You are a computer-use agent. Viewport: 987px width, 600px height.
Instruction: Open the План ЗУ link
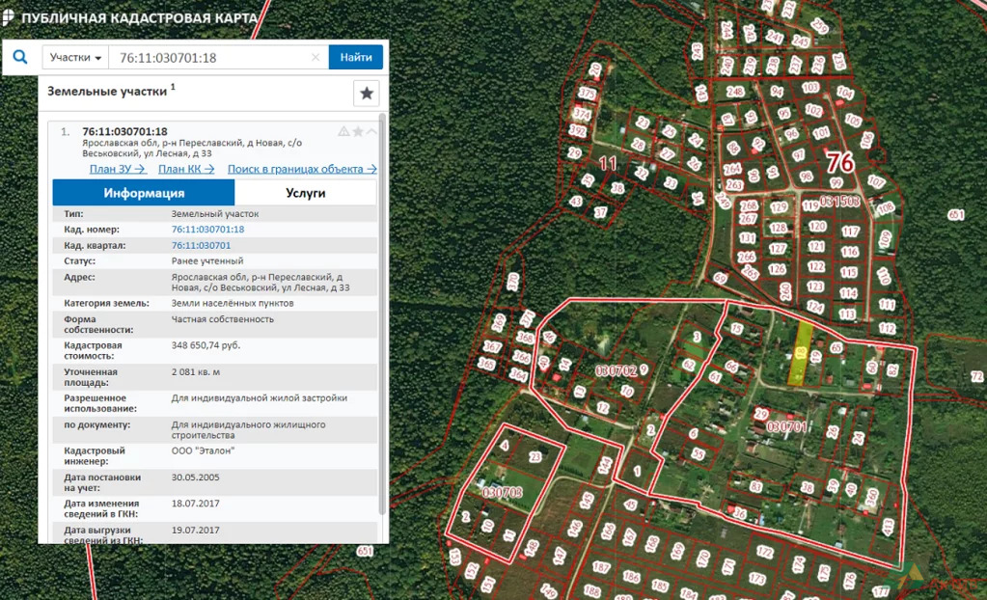coord(118,169)
